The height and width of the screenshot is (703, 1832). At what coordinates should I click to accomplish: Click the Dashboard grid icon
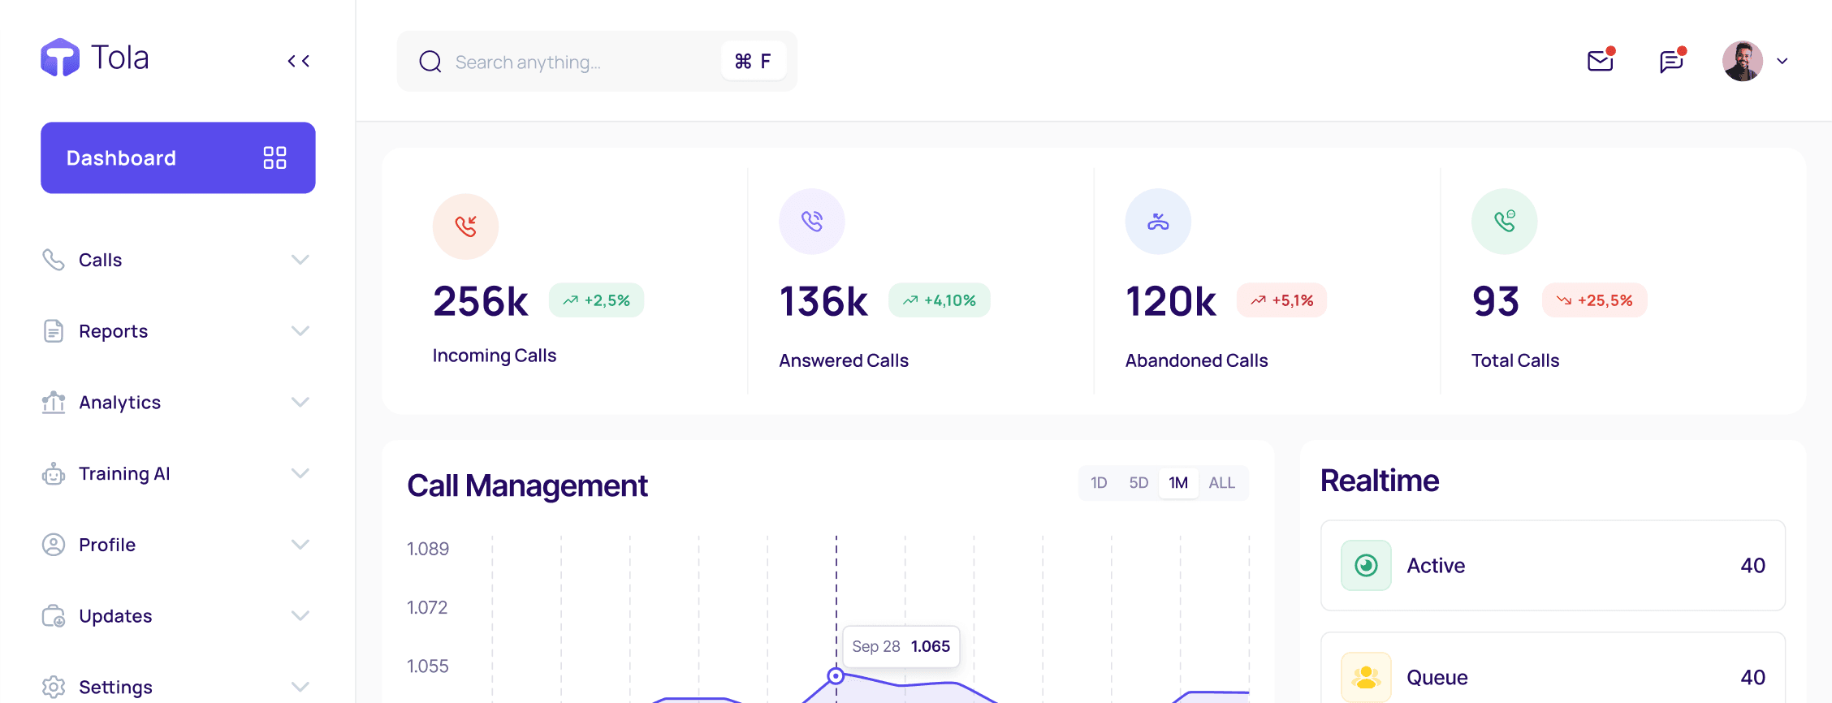coord(274,157)
